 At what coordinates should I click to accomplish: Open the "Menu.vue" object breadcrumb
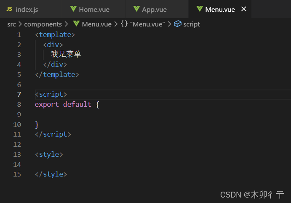pos(147,24)
